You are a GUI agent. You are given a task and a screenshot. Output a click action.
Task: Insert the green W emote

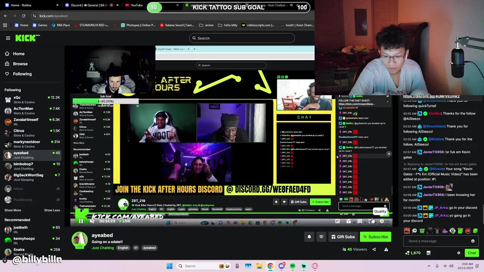pyautogui.click(x=422, y=231)
